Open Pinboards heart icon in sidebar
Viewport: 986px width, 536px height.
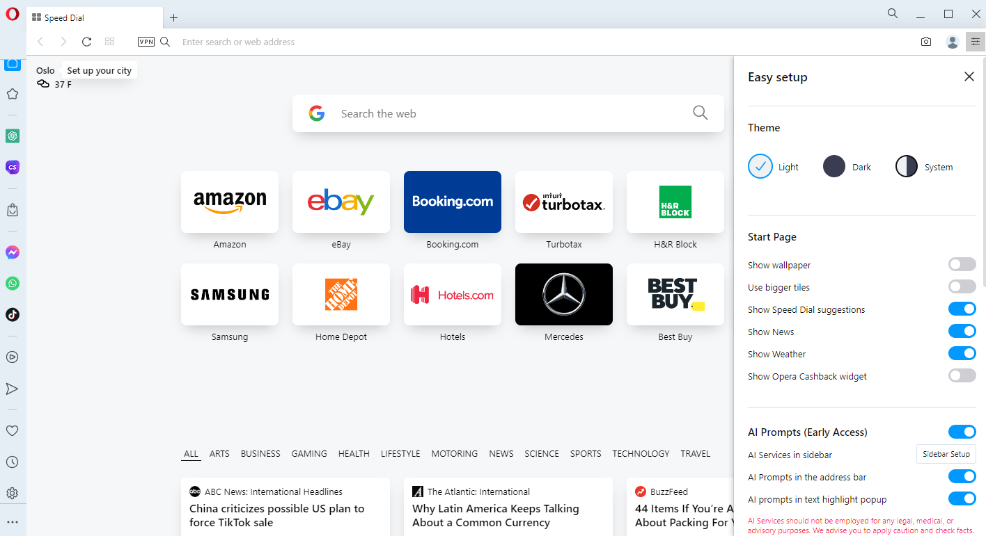click(x=13, y=431)
